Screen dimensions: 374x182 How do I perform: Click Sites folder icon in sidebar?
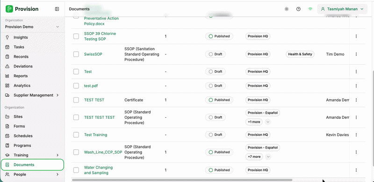[x=7, y=117]
